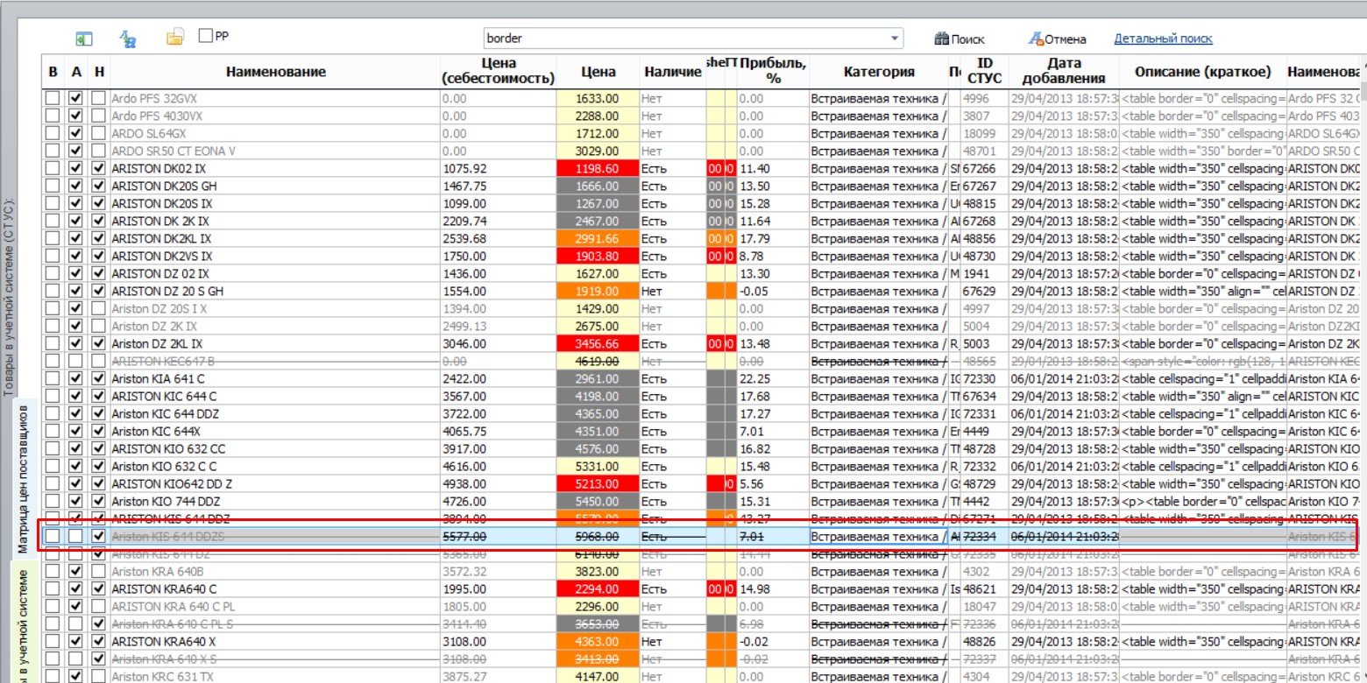Click the Н column header
Image resolution: width=1367 pixels, height=683 pixels.
(99, 72)
